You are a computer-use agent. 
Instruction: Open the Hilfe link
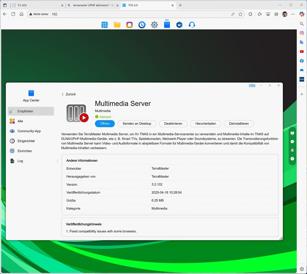pyautogui.click(x=252, y=85)
